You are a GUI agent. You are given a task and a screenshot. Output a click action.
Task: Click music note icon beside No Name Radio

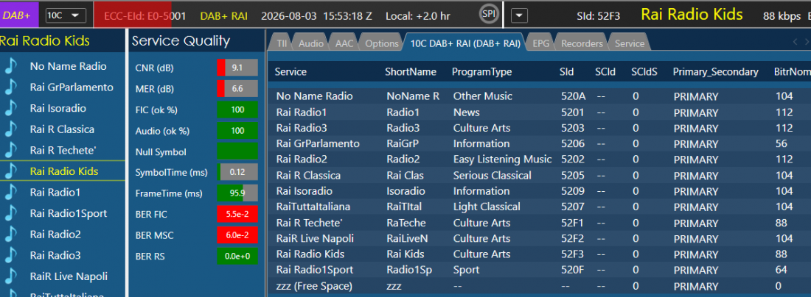pyautogui.click(x=11, y=66)
